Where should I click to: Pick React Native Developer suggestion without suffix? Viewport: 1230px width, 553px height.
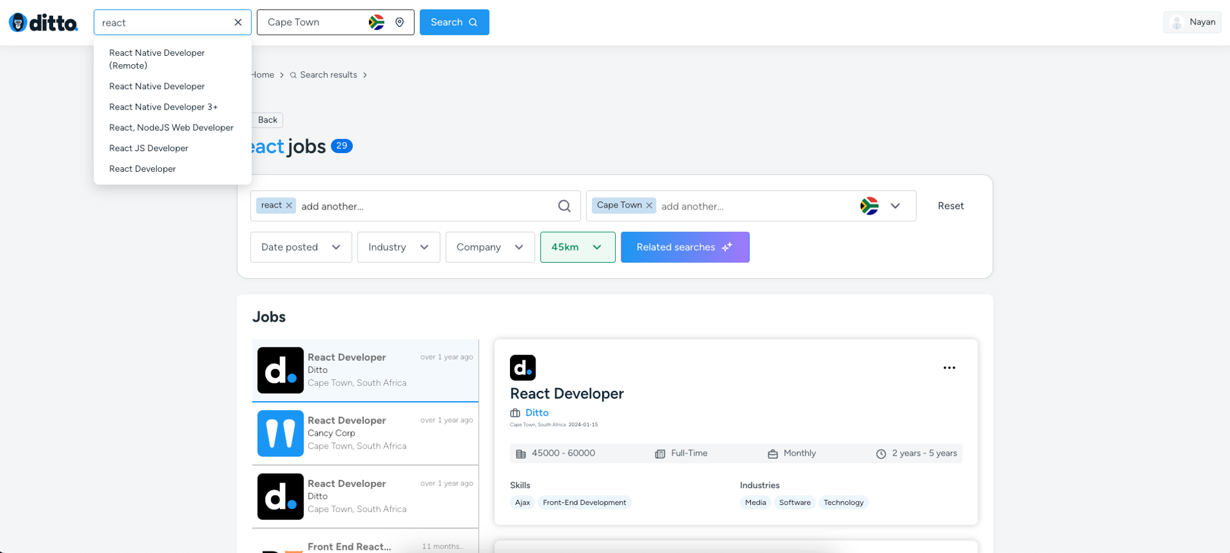pos(172,87)
